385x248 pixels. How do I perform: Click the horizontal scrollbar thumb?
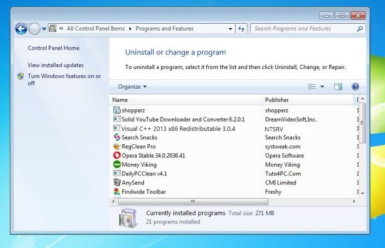point(193,202)
